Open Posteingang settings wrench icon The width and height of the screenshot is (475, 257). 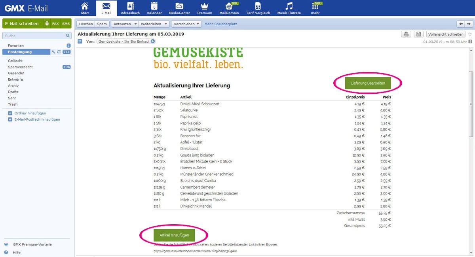(x=53, y=52)
